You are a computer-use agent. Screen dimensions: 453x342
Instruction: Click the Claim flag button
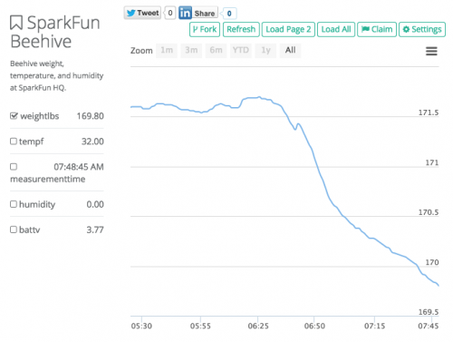(x=377, y=29)
